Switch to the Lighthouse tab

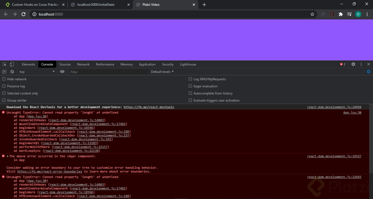188,64
